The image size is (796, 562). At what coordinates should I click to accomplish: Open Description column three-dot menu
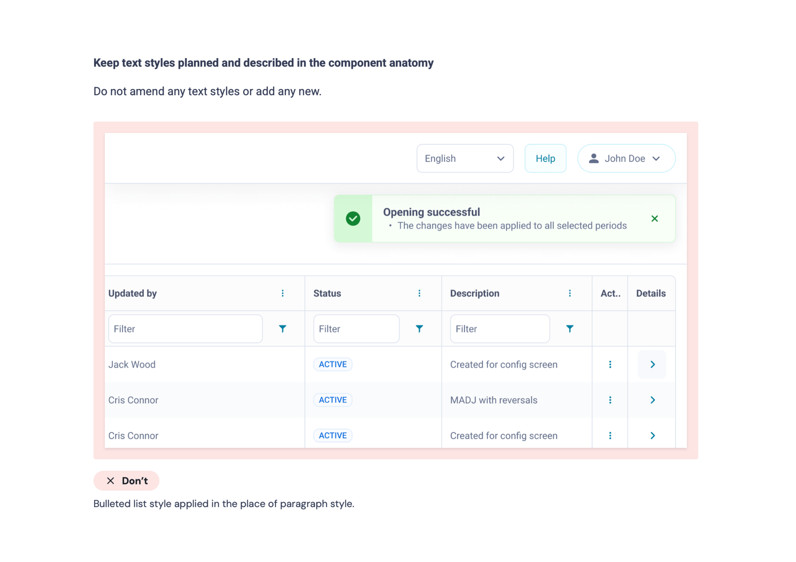point(570,293)
